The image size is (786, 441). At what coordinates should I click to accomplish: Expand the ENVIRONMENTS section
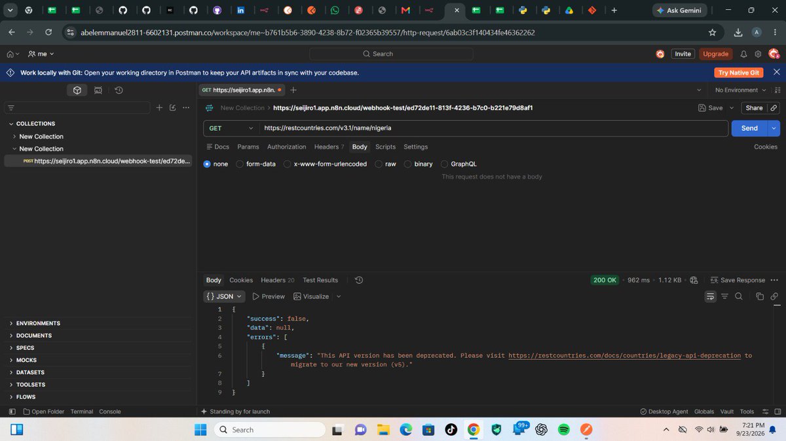[11, 323]
